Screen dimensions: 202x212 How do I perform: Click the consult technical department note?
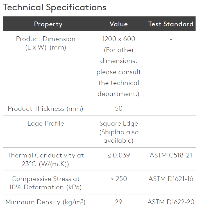(x=119, y=72)
